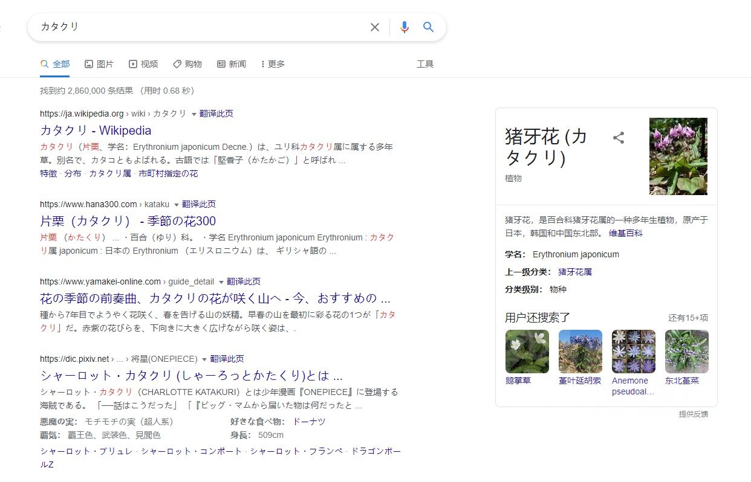751x482 pixels.
Task: Click the magnifying glass search icon
Action: point(428,27)
